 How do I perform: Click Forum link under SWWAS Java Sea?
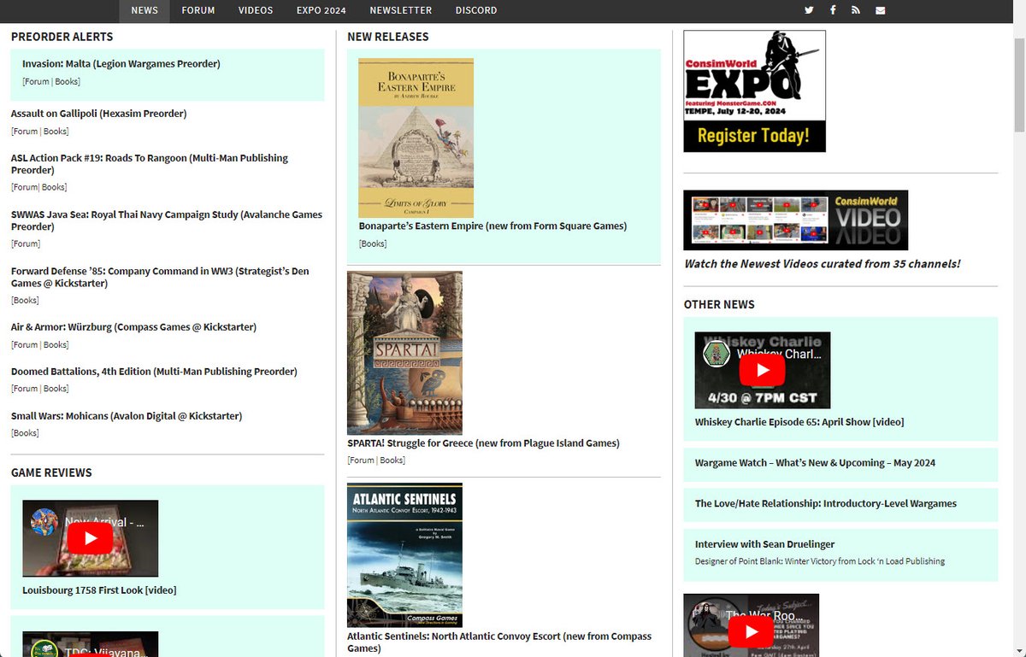pos(26,244)
